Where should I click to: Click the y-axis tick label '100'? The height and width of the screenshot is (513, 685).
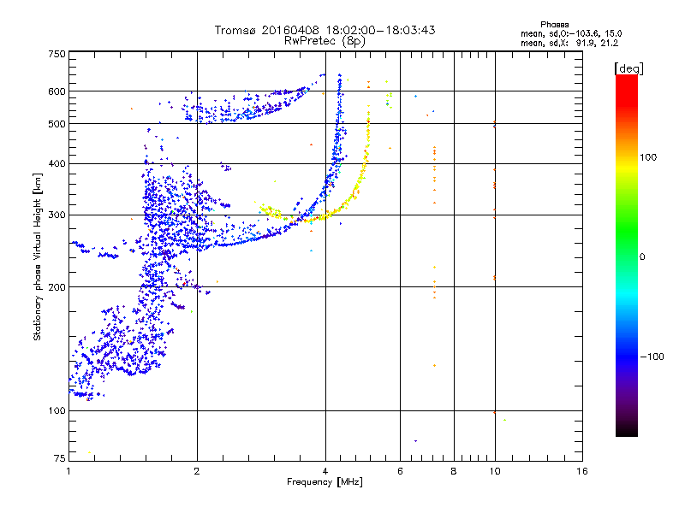pos(57,411)
